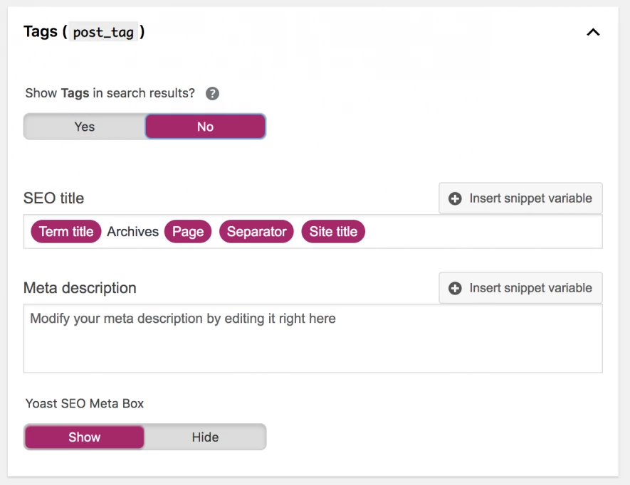The height and width of the screenshot is (485, 630).
Task: Click plus icon in Meta description snippet button
Action: [456, 288]
